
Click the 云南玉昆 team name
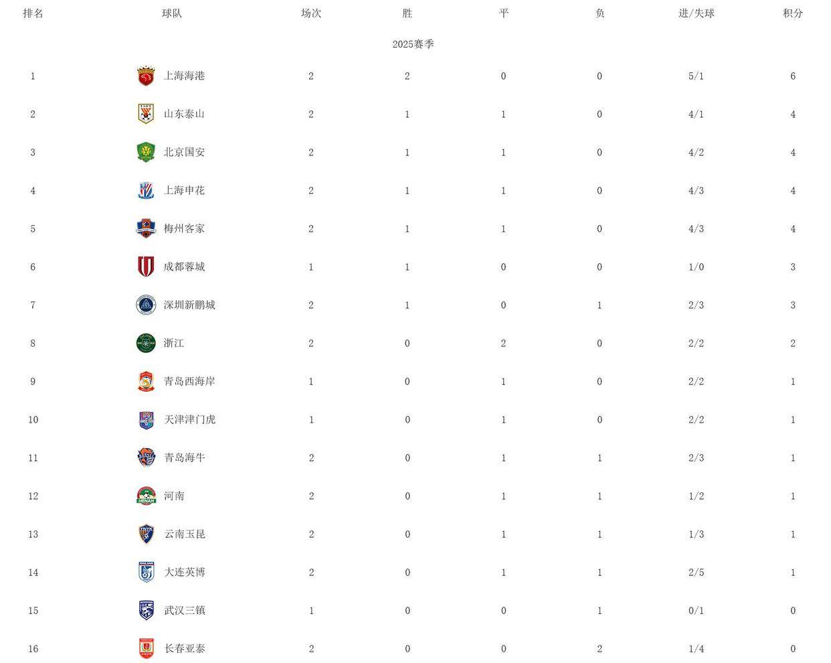point(185,534)
